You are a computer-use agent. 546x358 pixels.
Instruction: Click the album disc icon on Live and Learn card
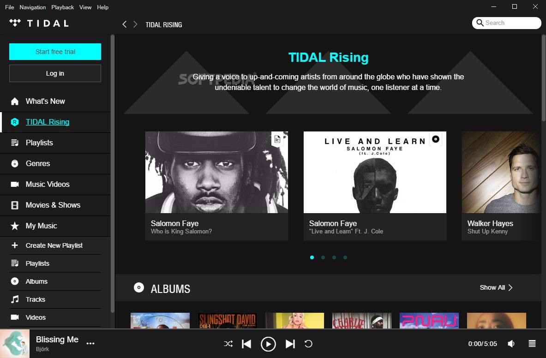pos(436,139)
